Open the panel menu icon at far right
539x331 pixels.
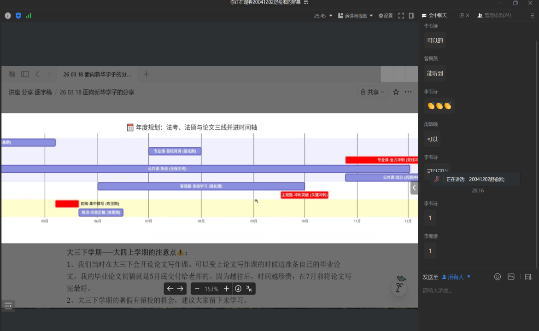coord(532,16)
